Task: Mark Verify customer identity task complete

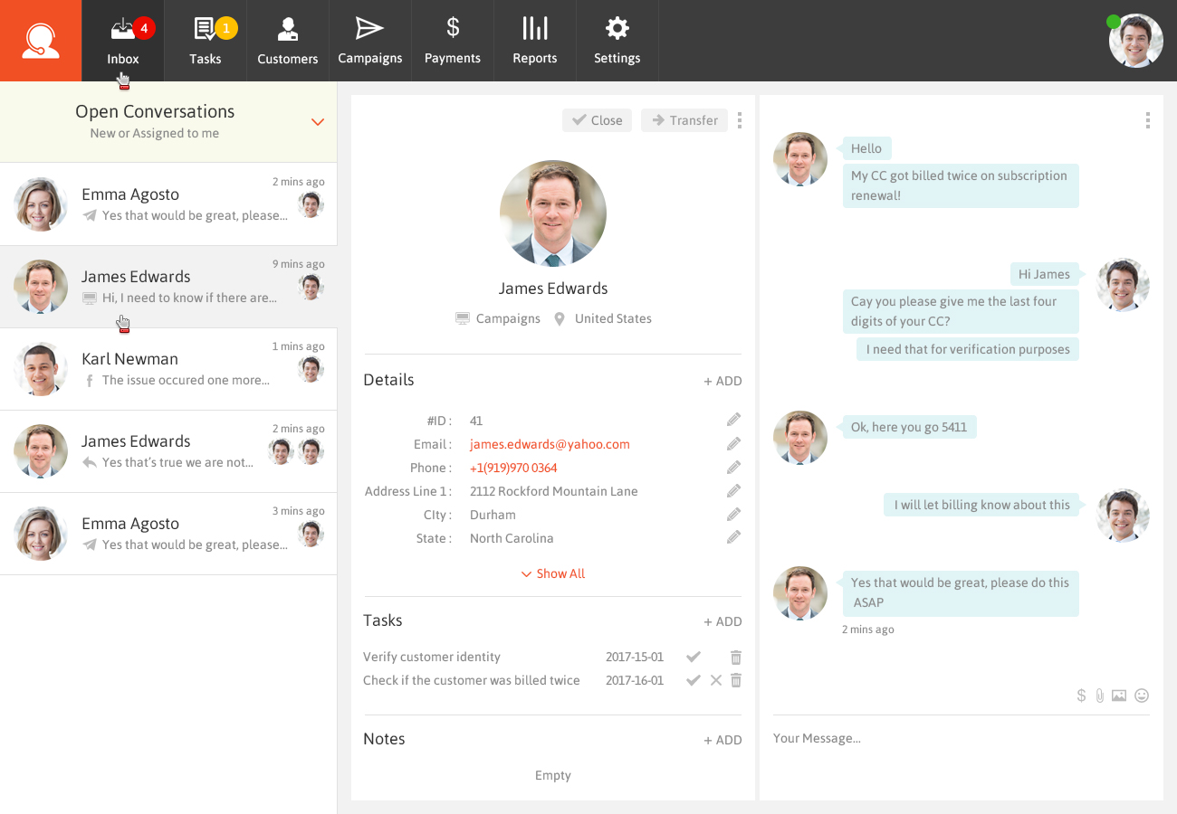Action: tap(694, 657)
